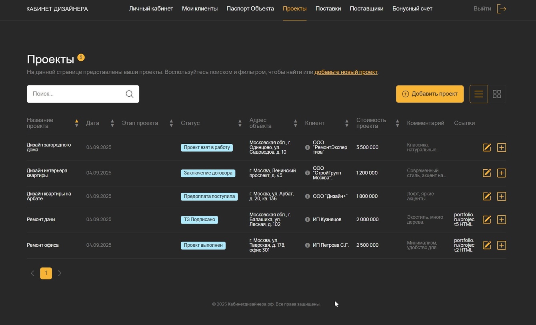Switch to list view layout

coord(478,94)
